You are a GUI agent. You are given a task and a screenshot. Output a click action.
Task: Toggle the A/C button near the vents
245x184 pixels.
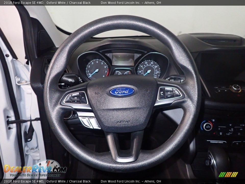[x=239, y=133]
